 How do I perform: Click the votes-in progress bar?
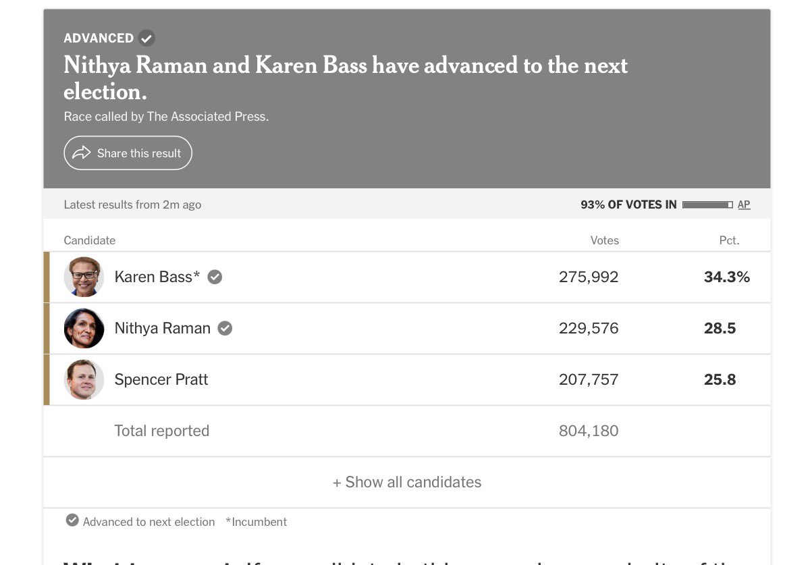point(707,205)
